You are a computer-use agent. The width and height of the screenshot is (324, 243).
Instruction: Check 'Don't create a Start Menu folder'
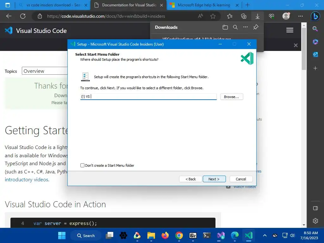pyautogui.click(x=82, y=165)
